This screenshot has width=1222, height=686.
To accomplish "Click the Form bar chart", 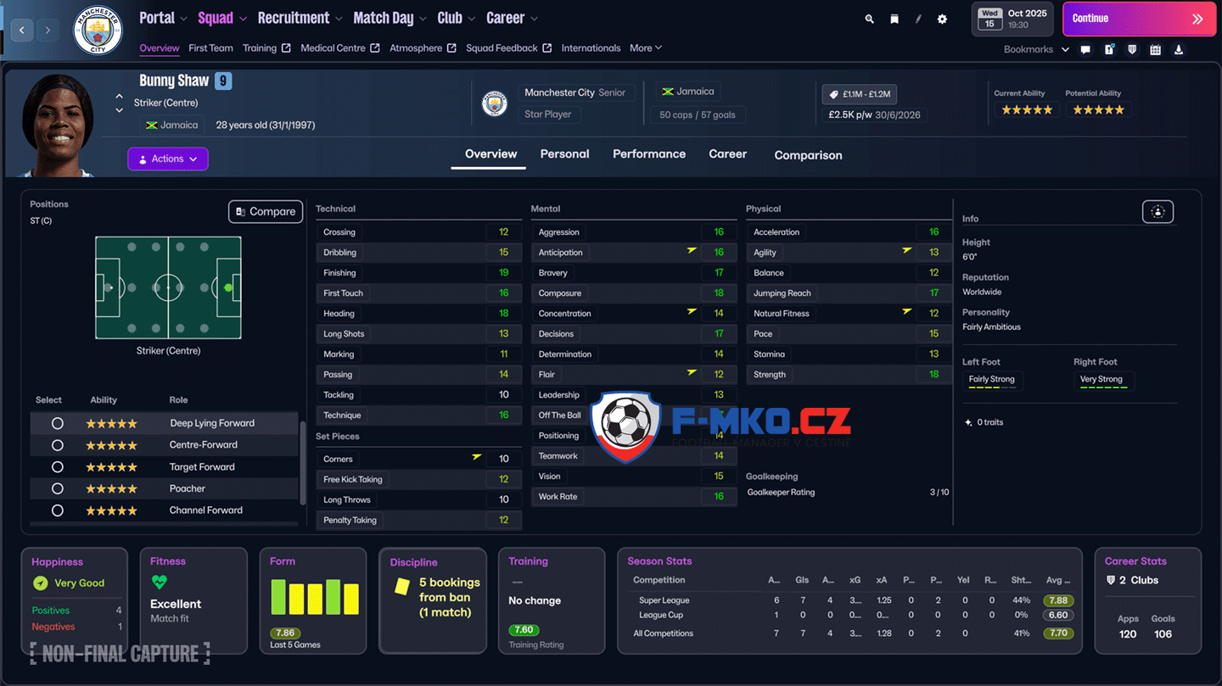I will click(x=315, y=597).
